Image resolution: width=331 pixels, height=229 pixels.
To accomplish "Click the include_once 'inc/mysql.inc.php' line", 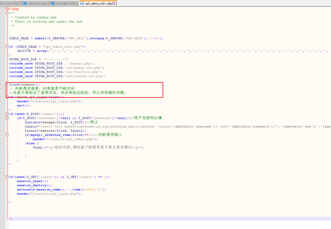I will (56, 68).
